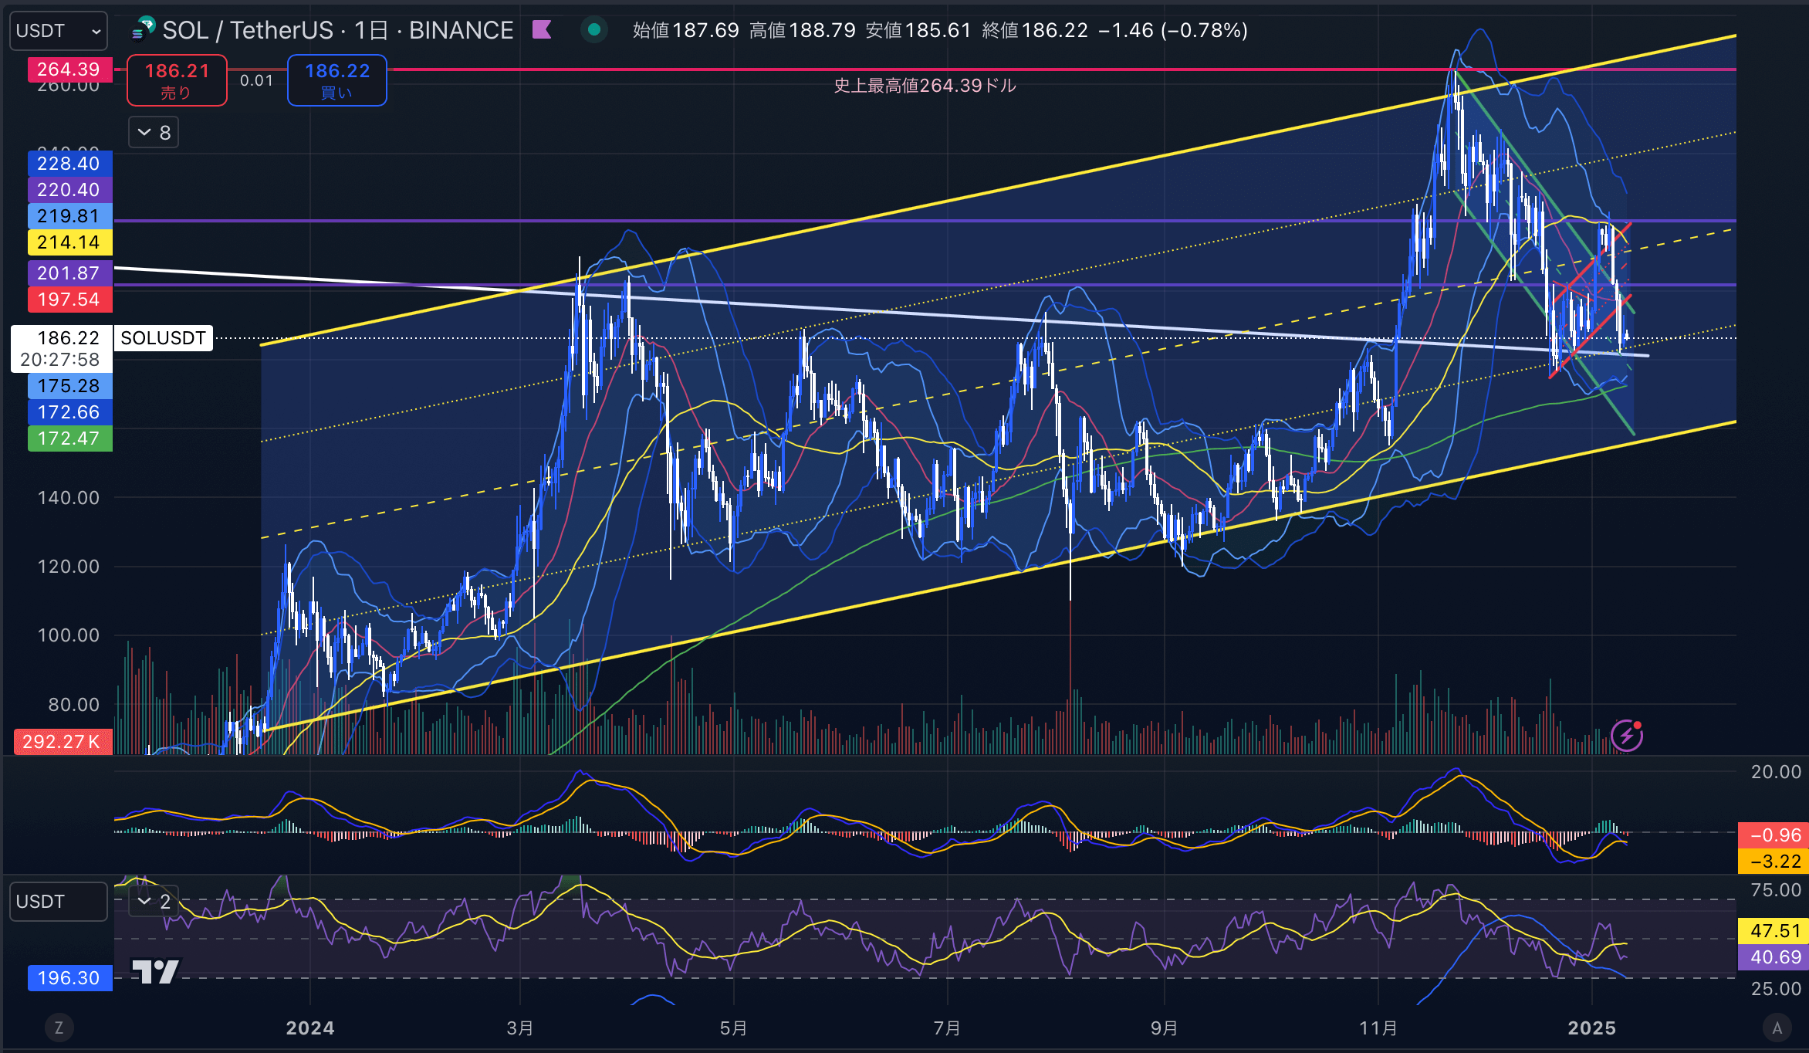Viewport: 1809px width, 1053px height.
Task: Collapse the lower pane legend showing 2
Action: [x=154, y=901]
